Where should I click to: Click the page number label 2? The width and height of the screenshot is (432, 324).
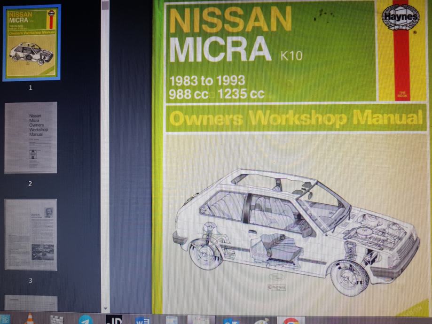click(30, 184)
